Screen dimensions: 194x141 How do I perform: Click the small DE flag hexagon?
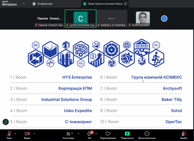point(36,45)
